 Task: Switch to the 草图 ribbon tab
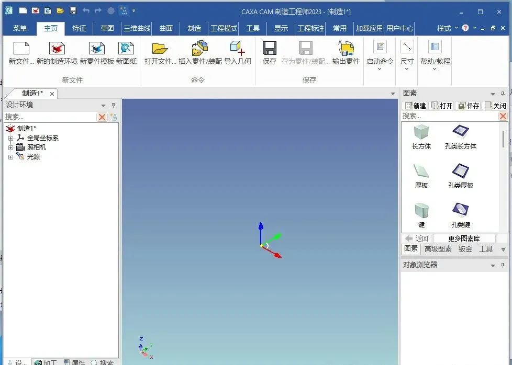[107, 28]
